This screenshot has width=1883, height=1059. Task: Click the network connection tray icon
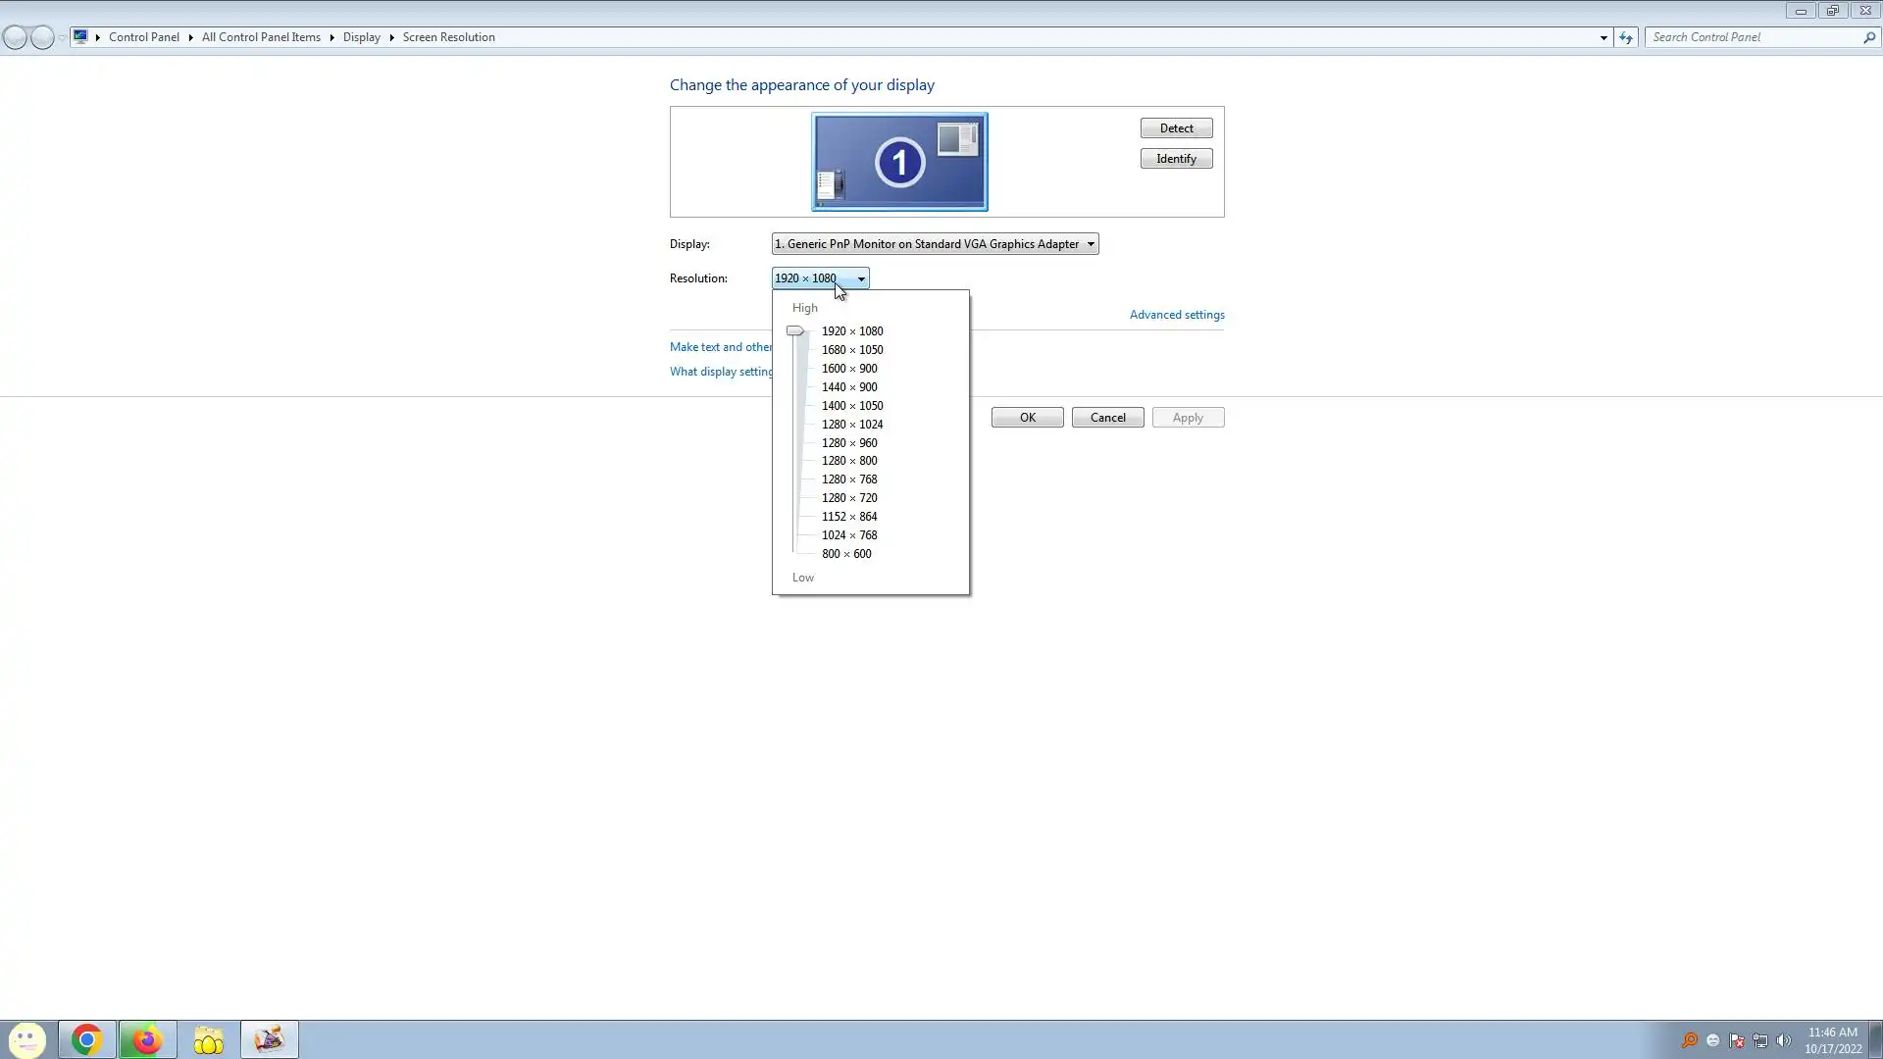pyautogui.click(x=1760, y=1040)
